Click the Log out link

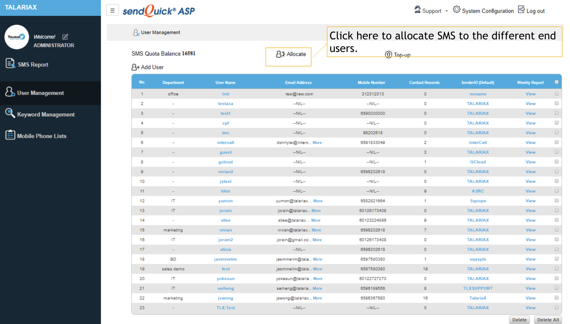(x=535, y=11)
